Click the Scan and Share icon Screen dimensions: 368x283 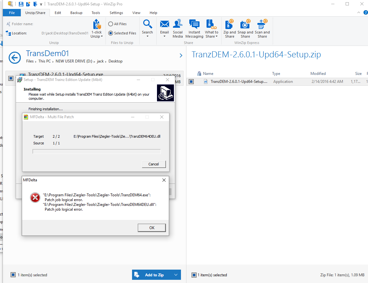[262, 25]
